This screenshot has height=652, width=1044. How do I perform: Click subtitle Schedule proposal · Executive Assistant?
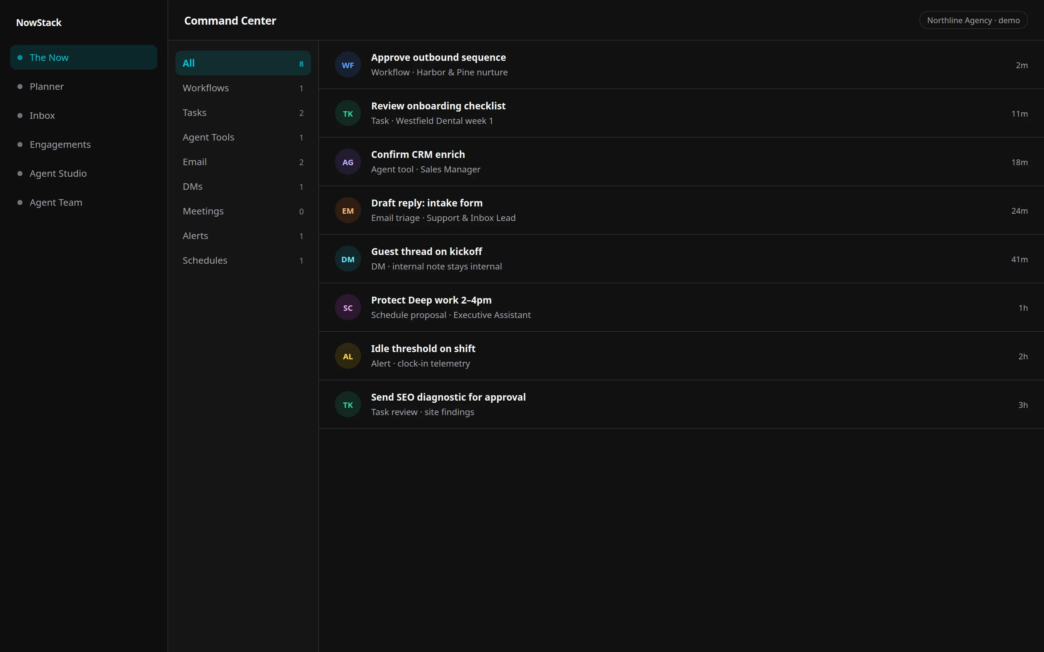[451, 315]
